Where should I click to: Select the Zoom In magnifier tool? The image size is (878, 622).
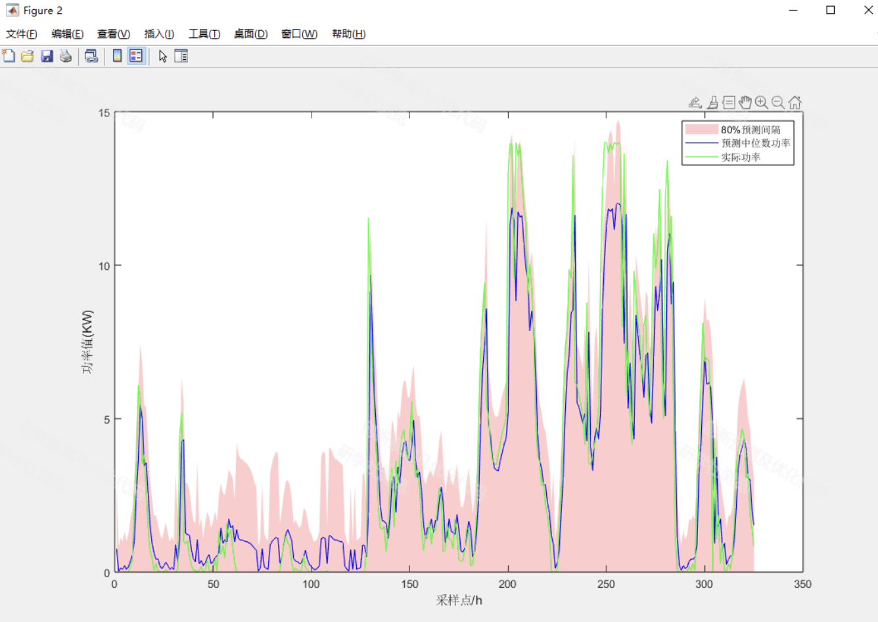tap(762, 102)
